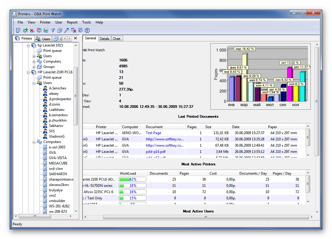332x239 pixels.
Task: Expand Groups under hp LaserJet 1015
Action: pos(34,67)
